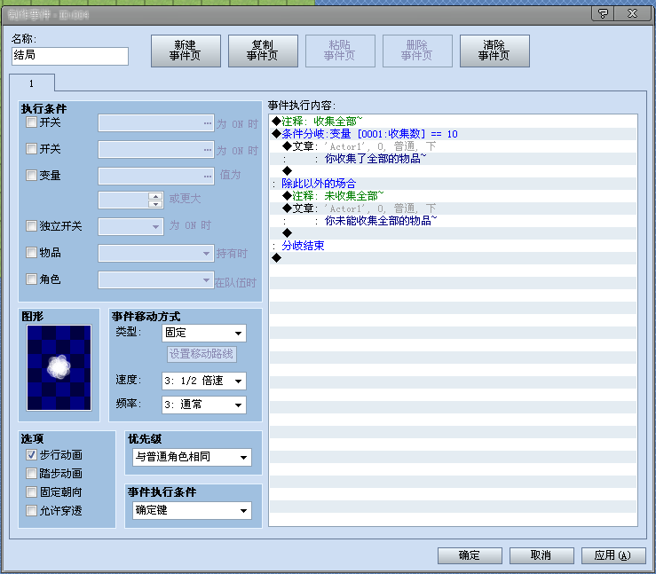This screenshot has height=574, width=656.
Task: Select line 你收集了全部的物品~
Action: point(453,159)
